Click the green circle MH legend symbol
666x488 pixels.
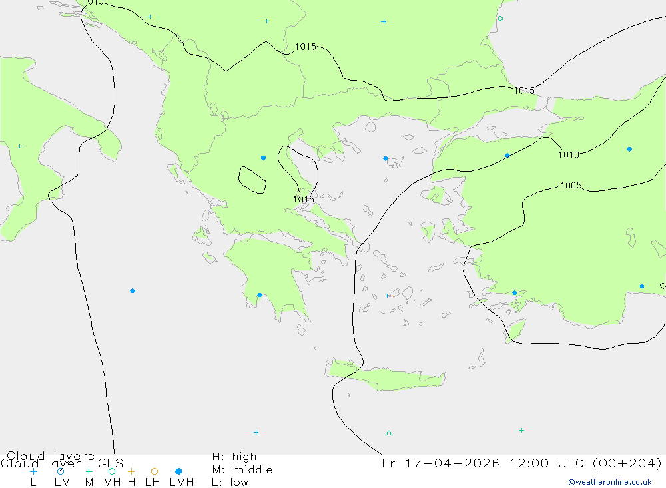[112, 471]
